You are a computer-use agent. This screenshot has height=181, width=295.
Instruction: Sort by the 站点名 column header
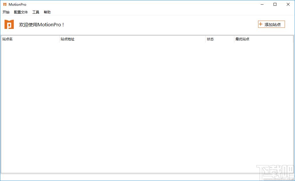click(x=30, y=39)
